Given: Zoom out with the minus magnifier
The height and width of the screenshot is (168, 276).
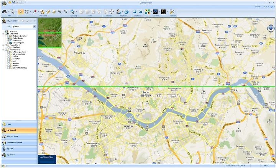Looking at the screenshot, I should click(66, 11).
